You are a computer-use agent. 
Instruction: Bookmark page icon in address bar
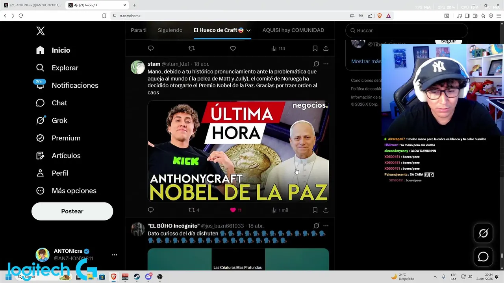pyautogui.click(x=104, y=16)
